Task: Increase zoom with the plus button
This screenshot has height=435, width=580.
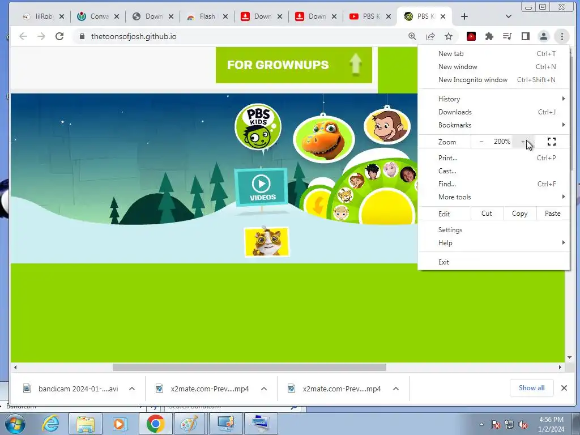Action: point(523,142)
